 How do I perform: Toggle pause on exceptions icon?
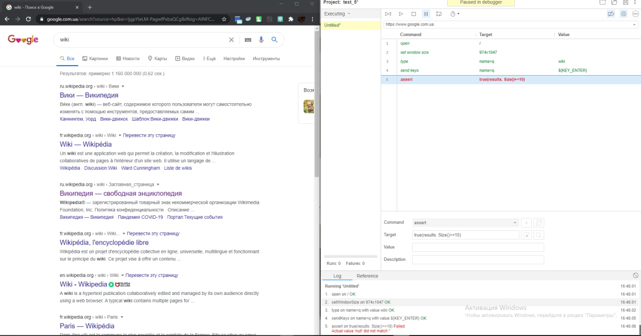click(623, 14)
